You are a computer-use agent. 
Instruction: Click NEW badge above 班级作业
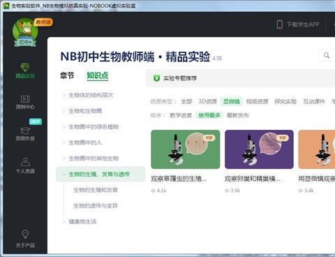click(x=36, y=122)
